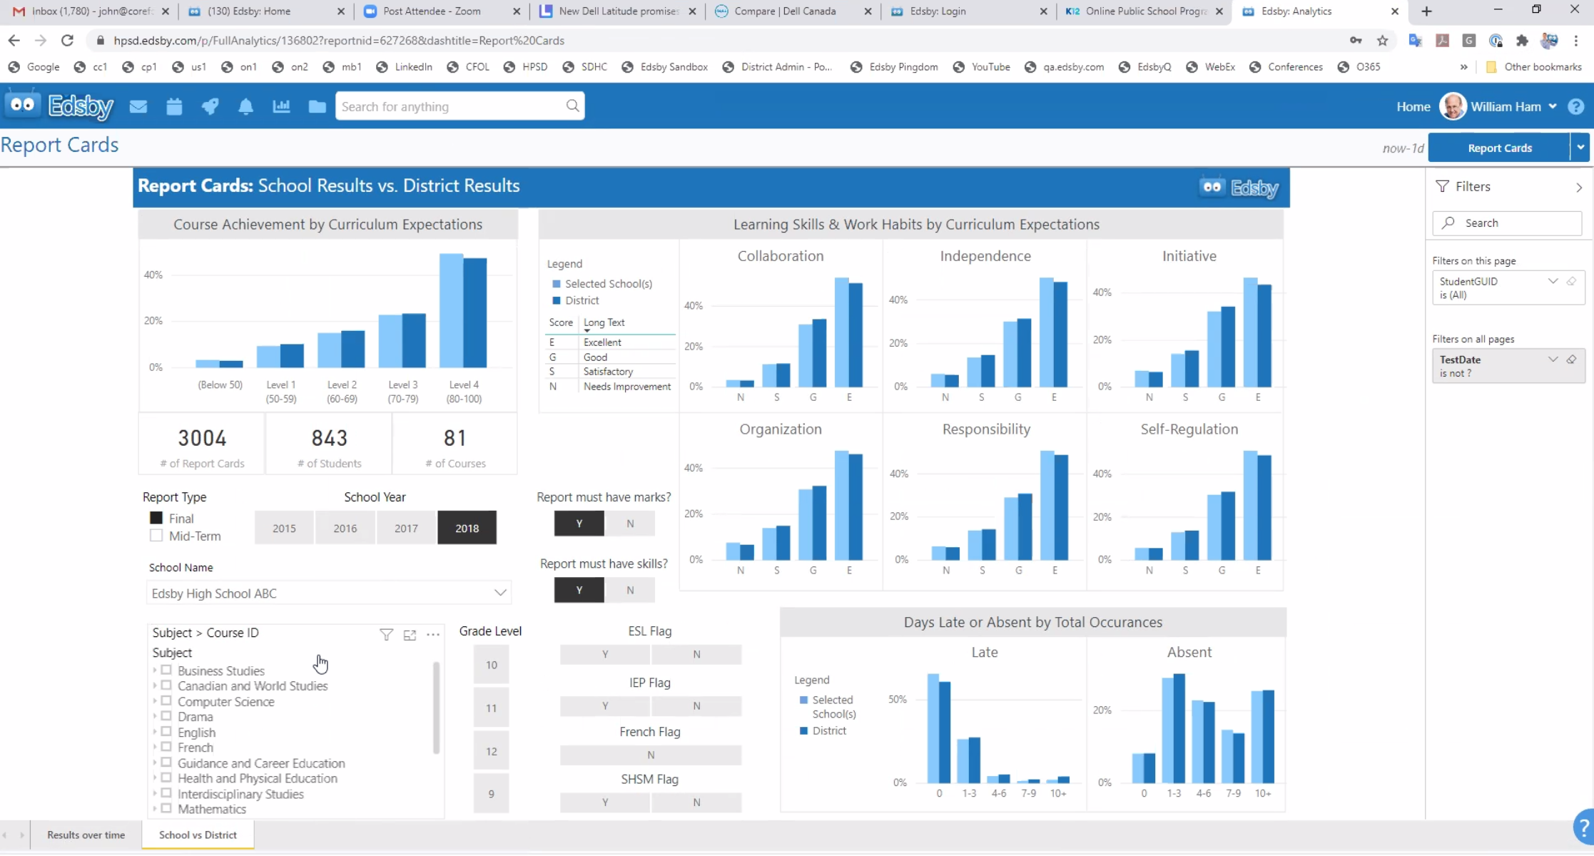
Task: Expand the Business Studies subject
Action: pyautogui.click(x=154, y=671)
